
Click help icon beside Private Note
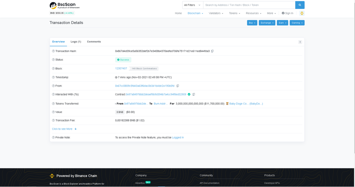click(x=53, y=138)
